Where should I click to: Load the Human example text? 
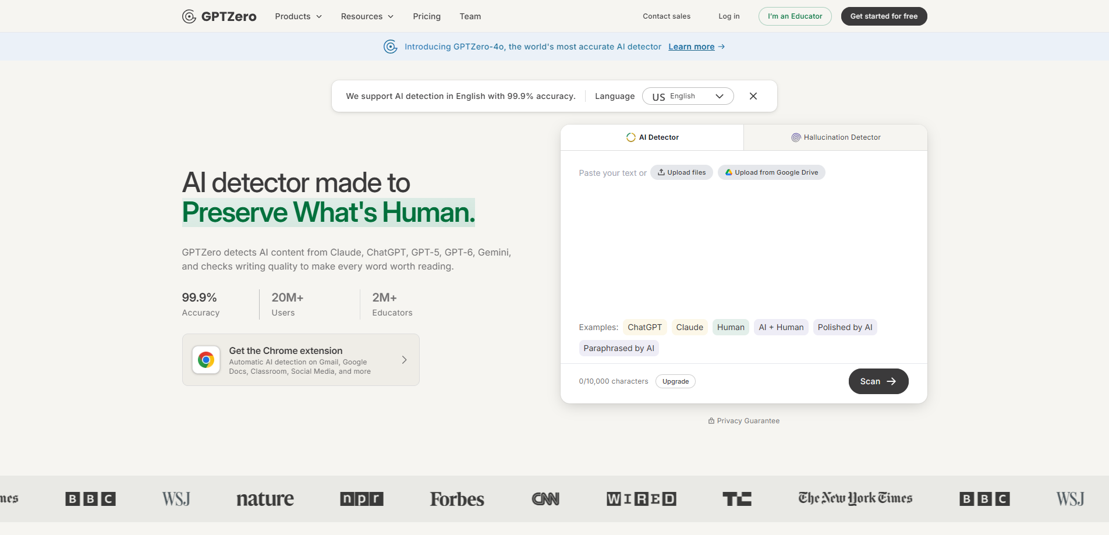[x=731, y=327]
